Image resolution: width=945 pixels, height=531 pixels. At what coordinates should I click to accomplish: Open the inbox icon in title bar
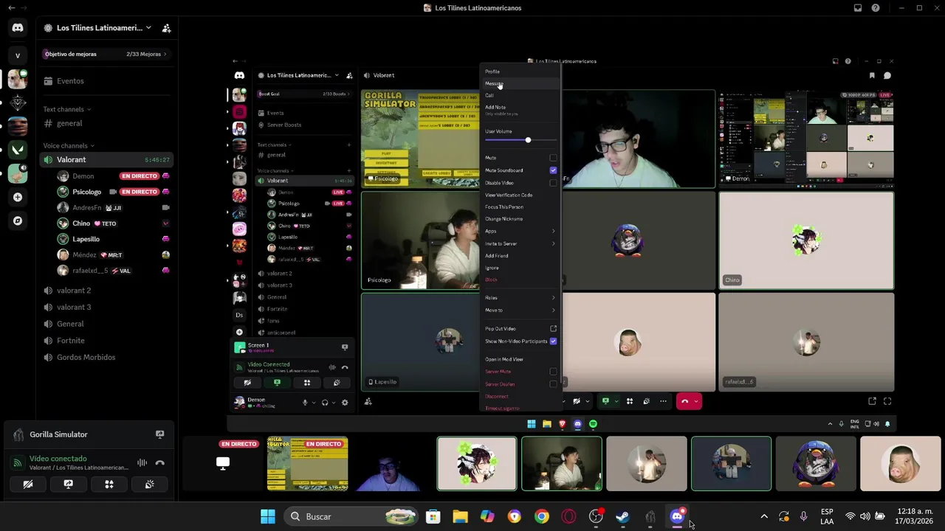(858, 8)
